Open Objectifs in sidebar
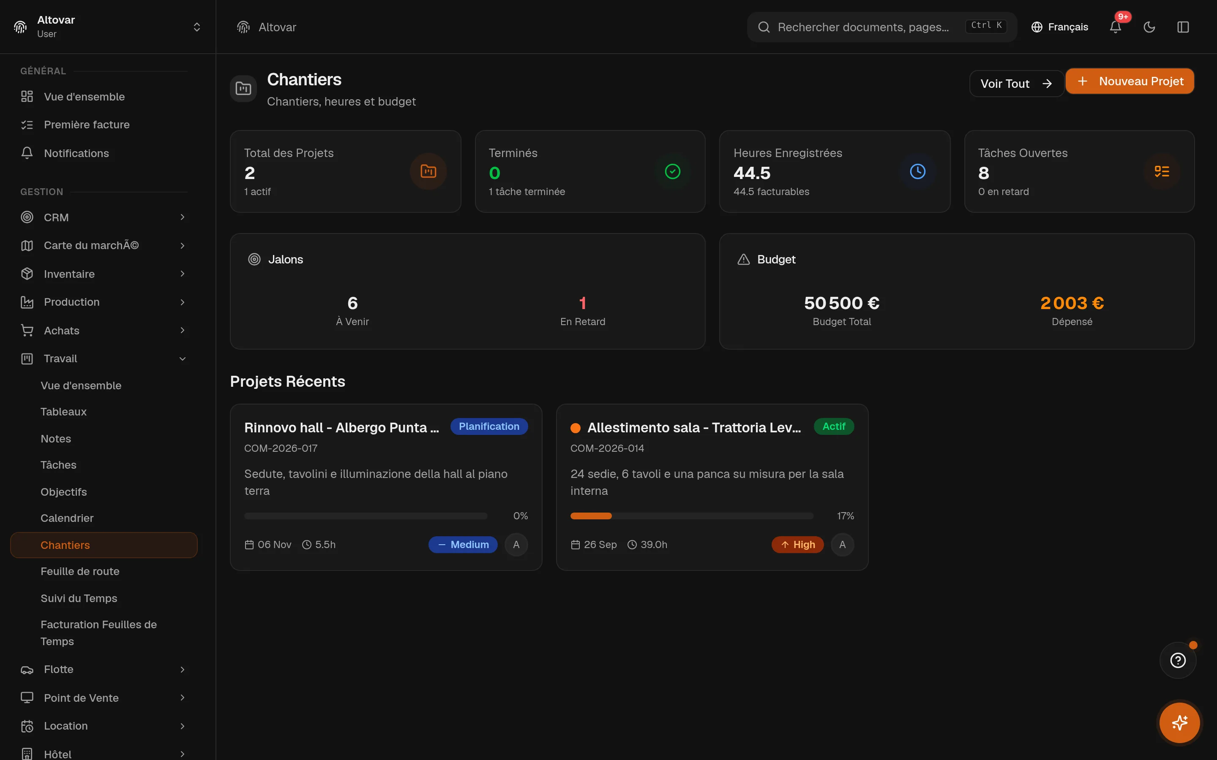This screenshot has height=760, width=1217. (104, 491)
